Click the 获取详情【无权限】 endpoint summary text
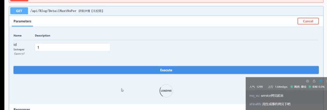 pyautogui.click(x=91, y=11)
